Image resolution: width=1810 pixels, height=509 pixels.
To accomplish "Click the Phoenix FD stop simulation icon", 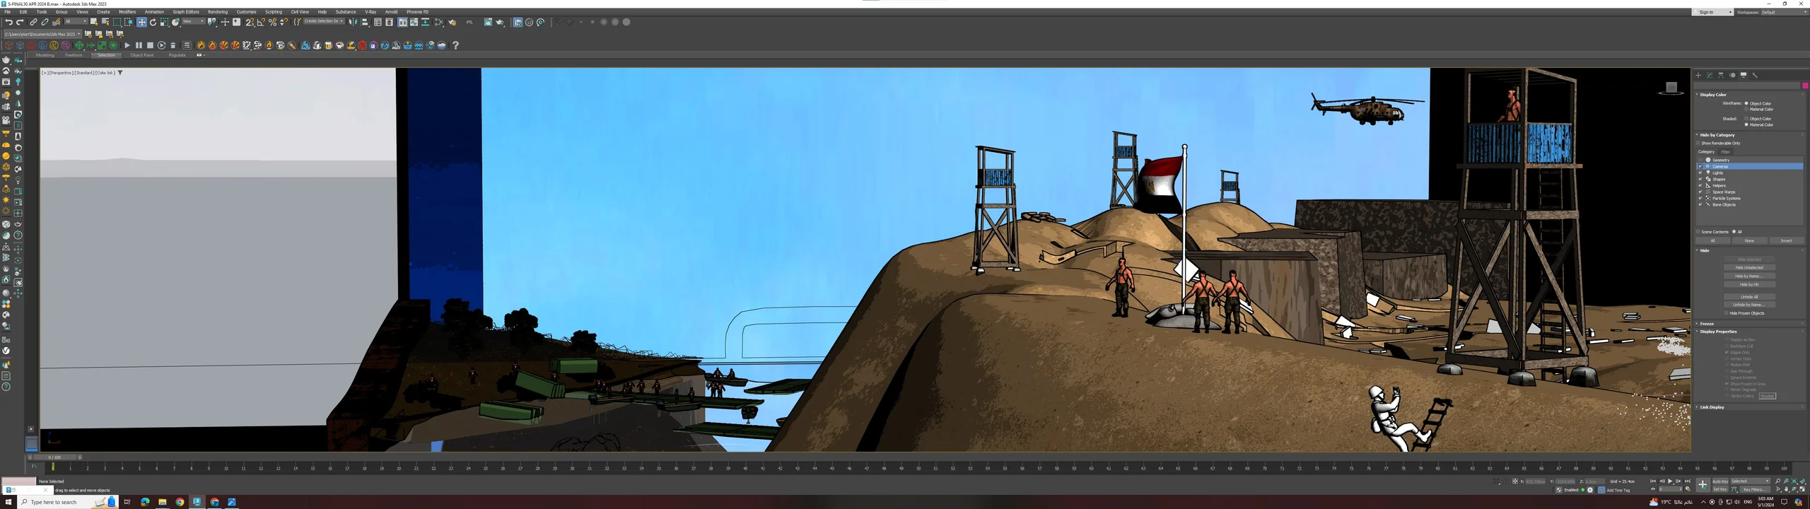I will click(150, 45).
